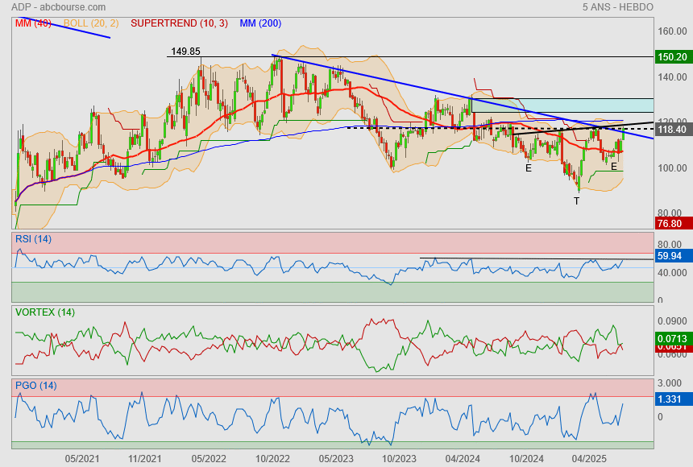Click the RSI 80.00 axis label

670,244
